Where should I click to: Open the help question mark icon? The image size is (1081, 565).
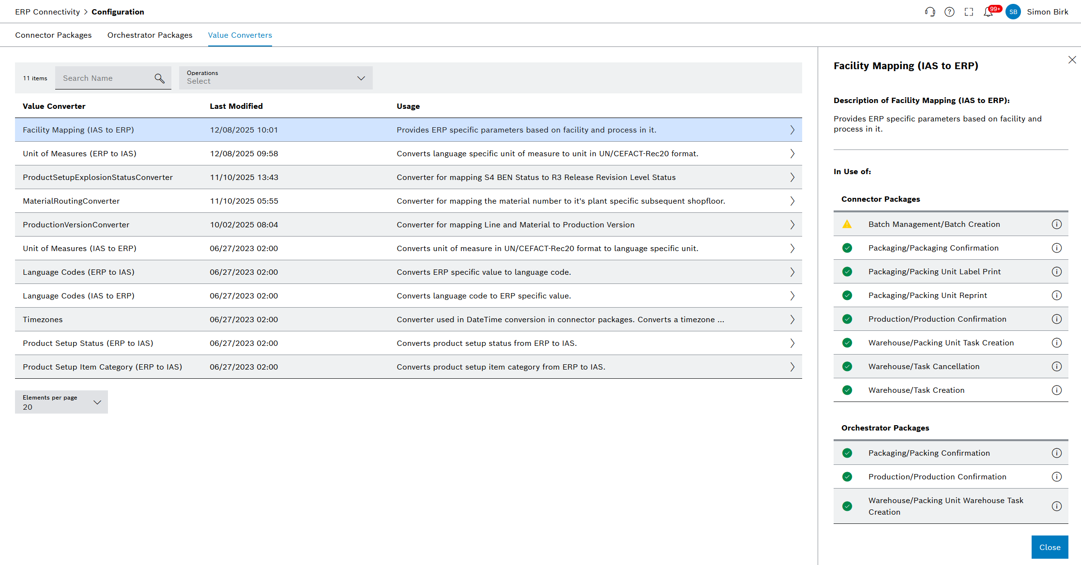(949, 11)
